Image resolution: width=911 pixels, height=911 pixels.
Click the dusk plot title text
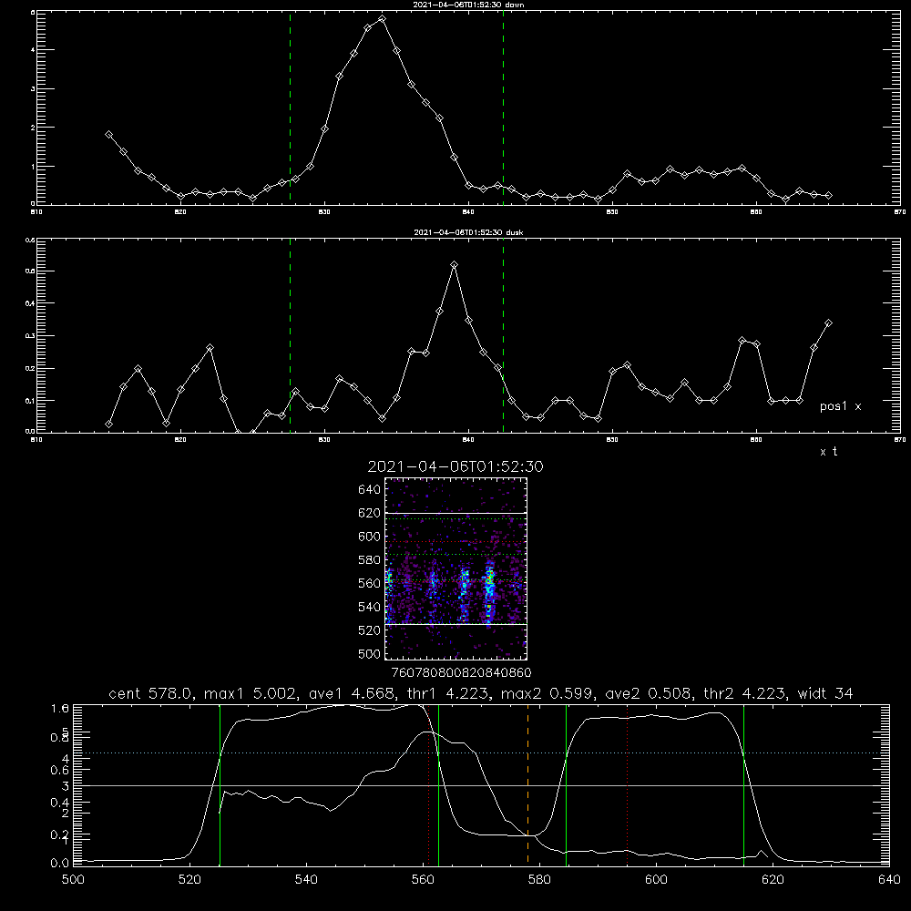(x=468, y=232)
